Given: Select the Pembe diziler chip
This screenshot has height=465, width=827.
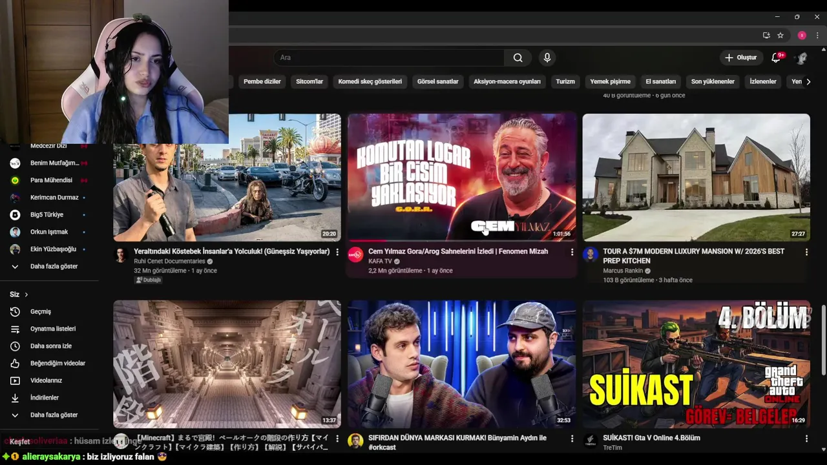Looking at the screenshot, I should [262, 81].
